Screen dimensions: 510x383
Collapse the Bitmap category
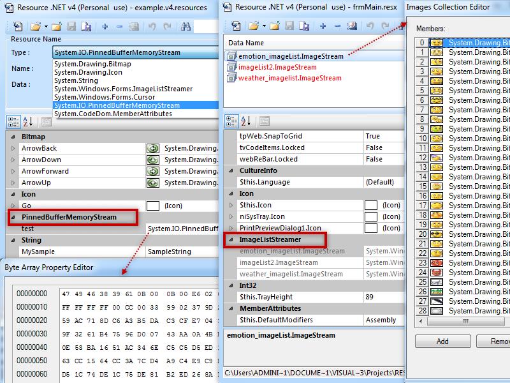pos(13,137)
